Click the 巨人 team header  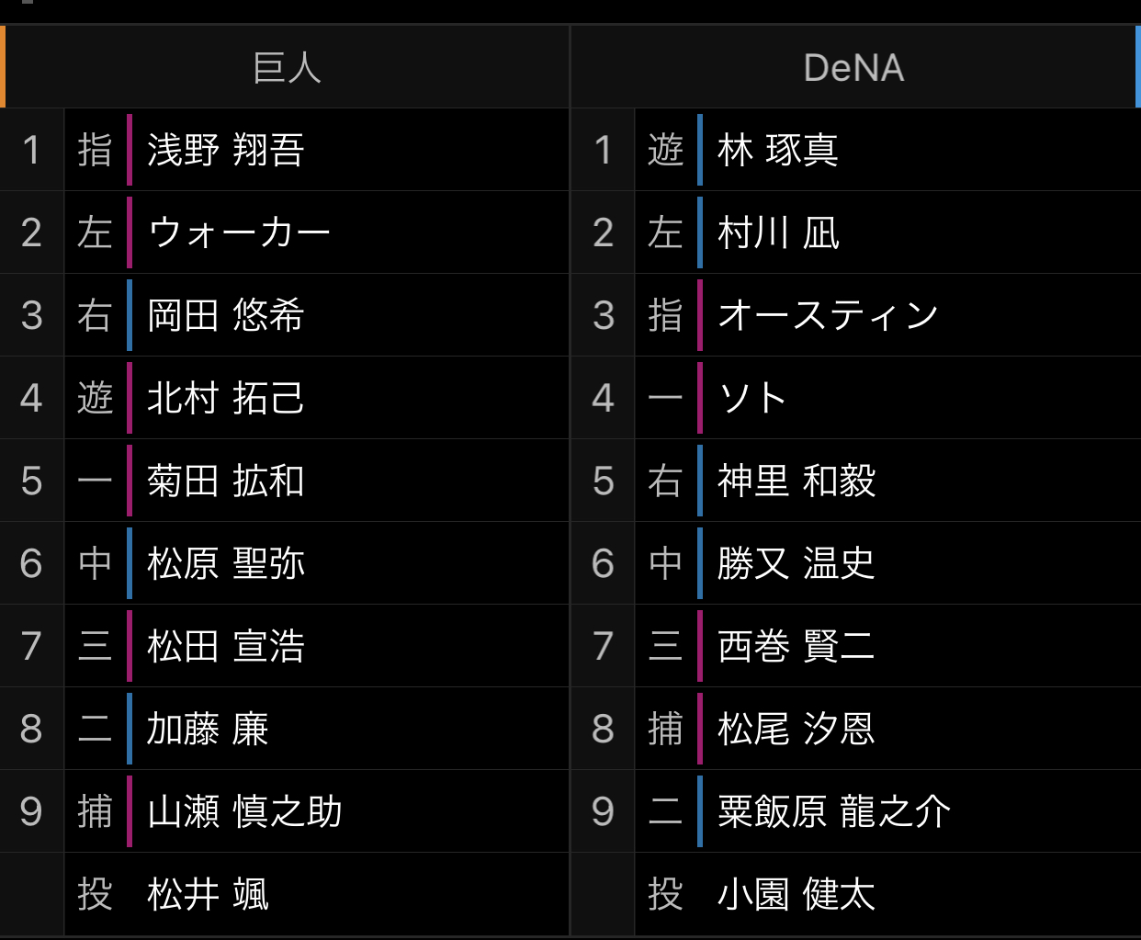[x=287, y=68]
